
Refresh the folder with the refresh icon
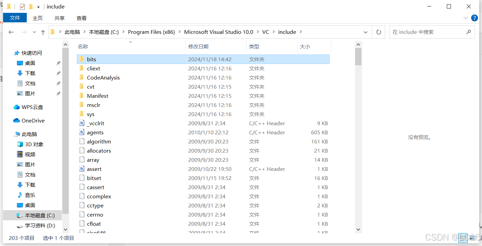[378, 32]
